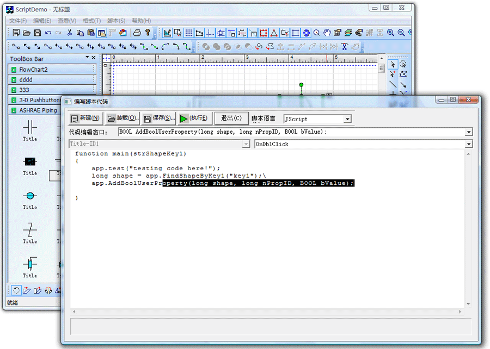490x349 pixels.
Task: Click the Save floppy disk toolbar icon
Action: click(x=38, y=33)
